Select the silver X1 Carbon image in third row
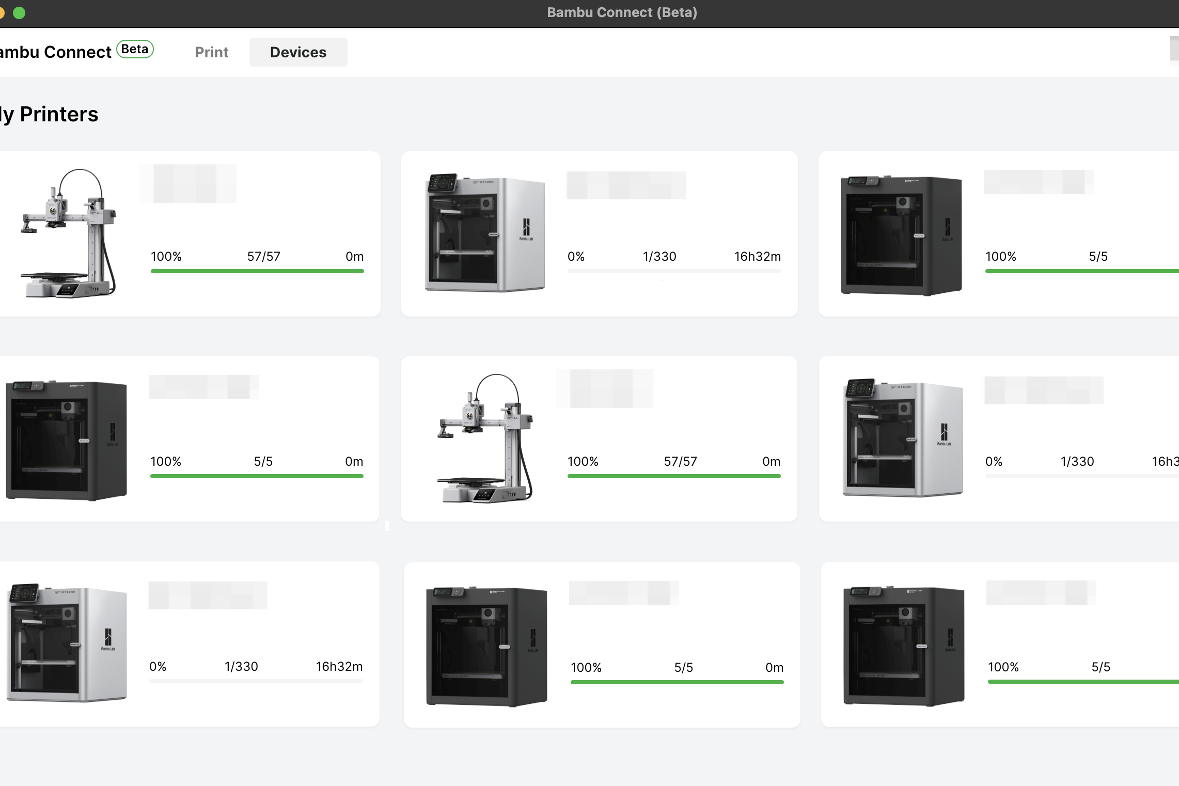 66,643
